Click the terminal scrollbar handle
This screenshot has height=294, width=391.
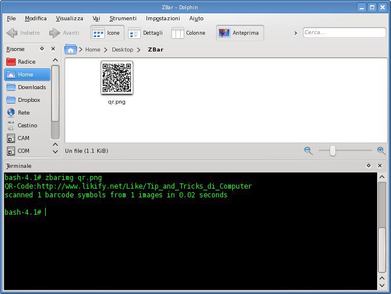pyautogui.click(x=382, y=250)
